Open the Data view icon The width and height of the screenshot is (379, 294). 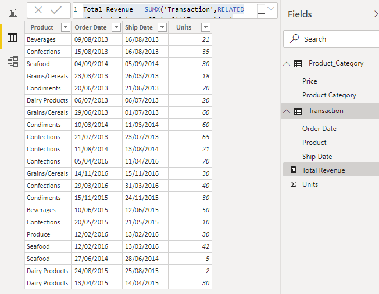[12, 37]
